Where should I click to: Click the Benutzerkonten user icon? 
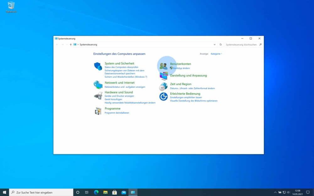point(164,65)
